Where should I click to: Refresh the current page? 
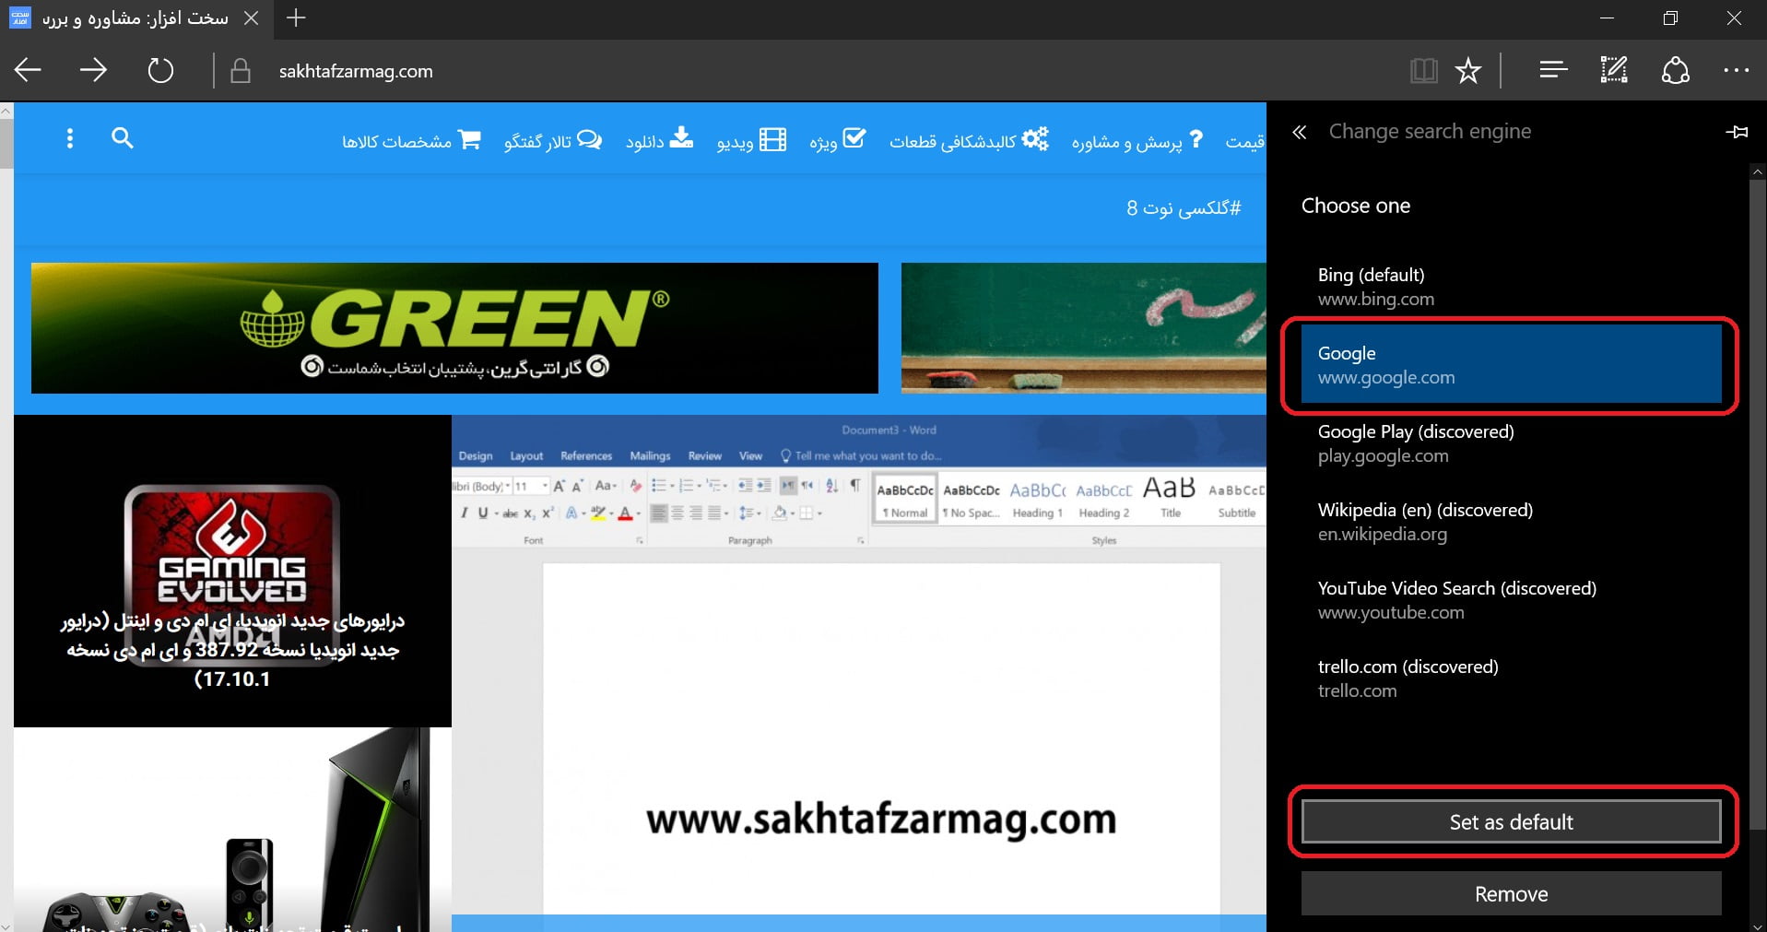160,71
